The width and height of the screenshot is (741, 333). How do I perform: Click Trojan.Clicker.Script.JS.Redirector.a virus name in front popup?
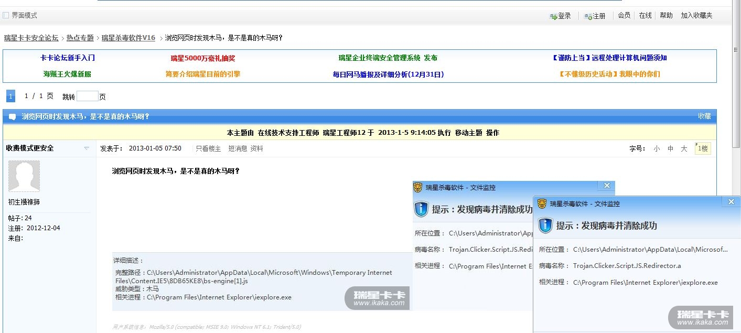(x=627, y=266)
